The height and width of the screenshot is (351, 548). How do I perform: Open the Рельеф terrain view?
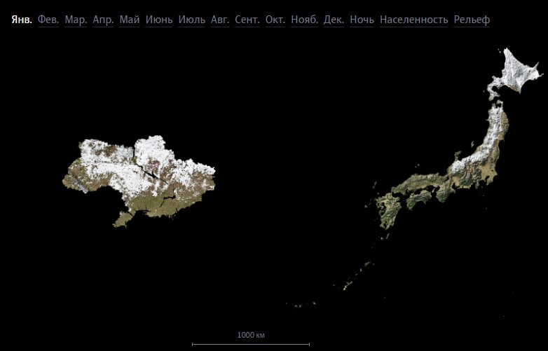[472, 20]
